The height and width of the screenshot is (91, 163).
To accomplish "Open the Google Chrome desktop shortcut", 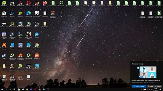I will pyautogui.click(x=37, y=45).
